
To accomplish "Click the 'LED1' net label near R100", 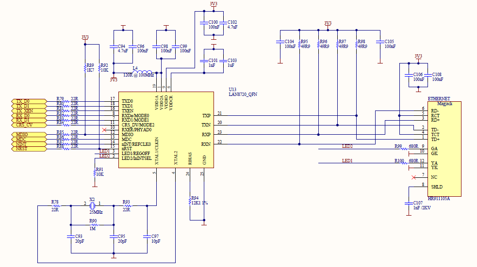I will pos(347,161).
